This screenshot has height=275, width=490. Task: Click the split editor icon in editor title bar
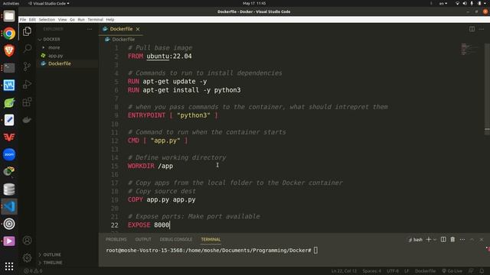coord(472,29)
